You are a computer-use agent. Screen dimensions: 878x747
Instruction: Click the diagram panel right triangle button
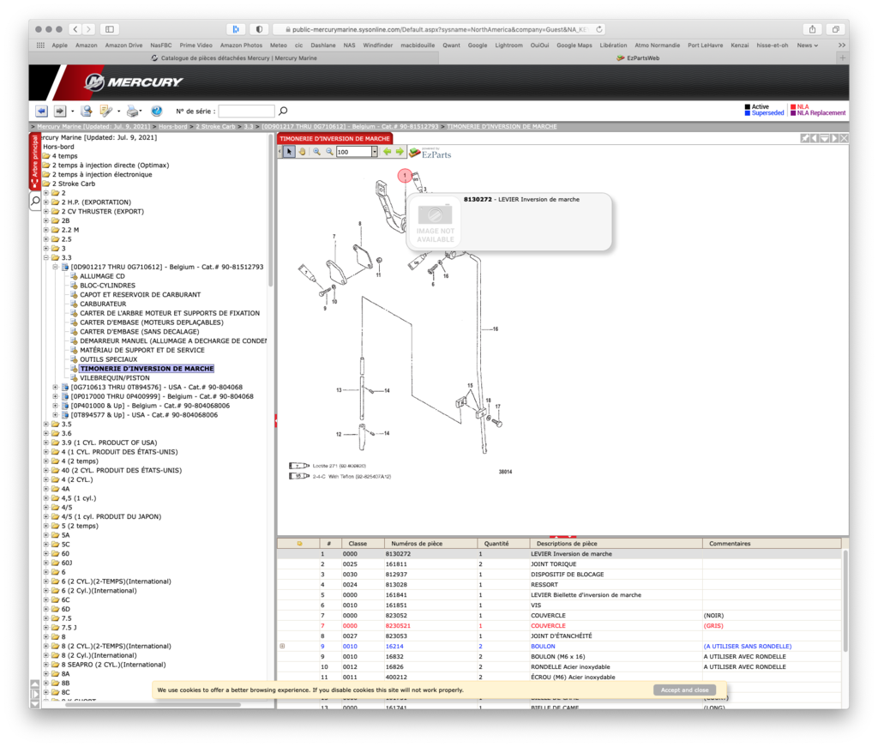[x=834, y=138]
